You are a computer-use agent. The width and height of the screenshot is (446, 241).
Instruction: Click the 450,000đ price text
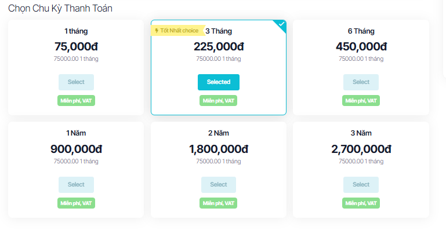click(361, 47)
